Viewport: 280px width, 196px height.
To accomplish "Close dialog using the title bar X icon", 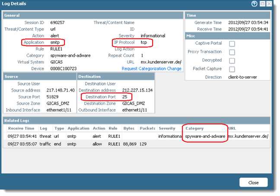I will coord(269,4).
